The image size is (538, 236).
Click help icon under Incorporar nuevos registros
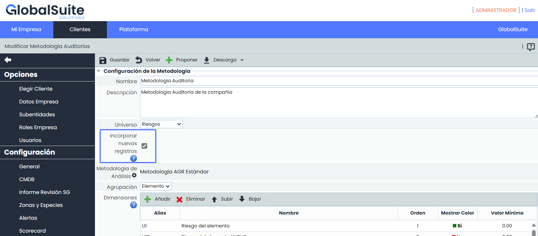[133, 158]
